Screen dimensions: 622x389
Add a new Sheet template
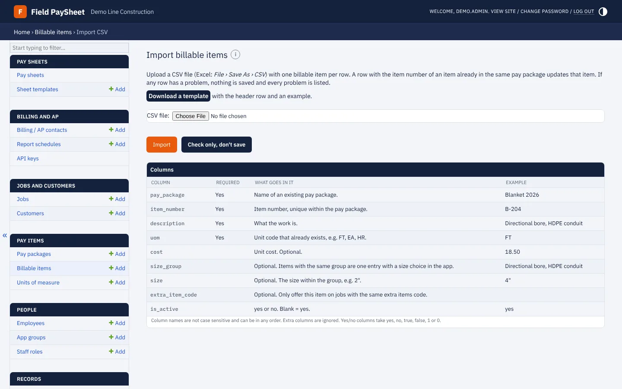[x=117, y=89]
